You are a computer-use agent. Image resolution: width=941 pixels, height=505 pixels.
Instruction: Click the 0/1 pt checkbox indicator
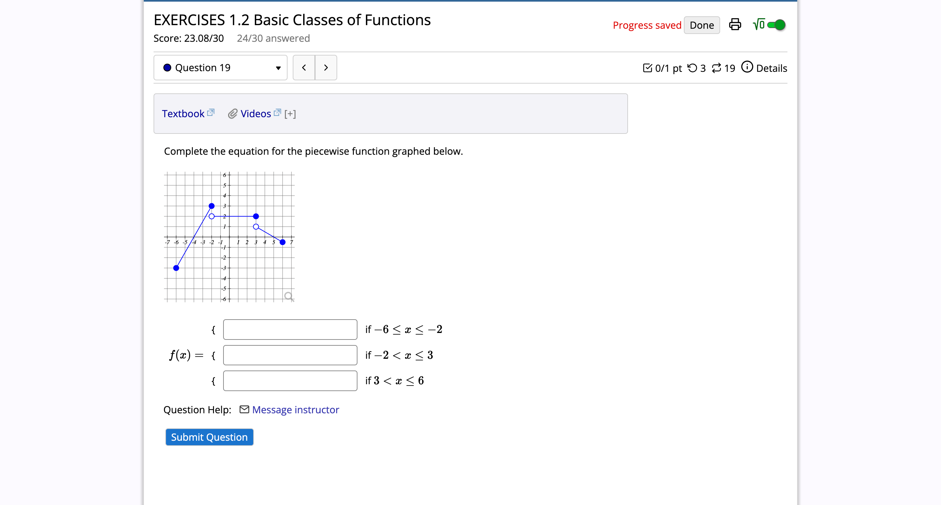coord(648,68)
